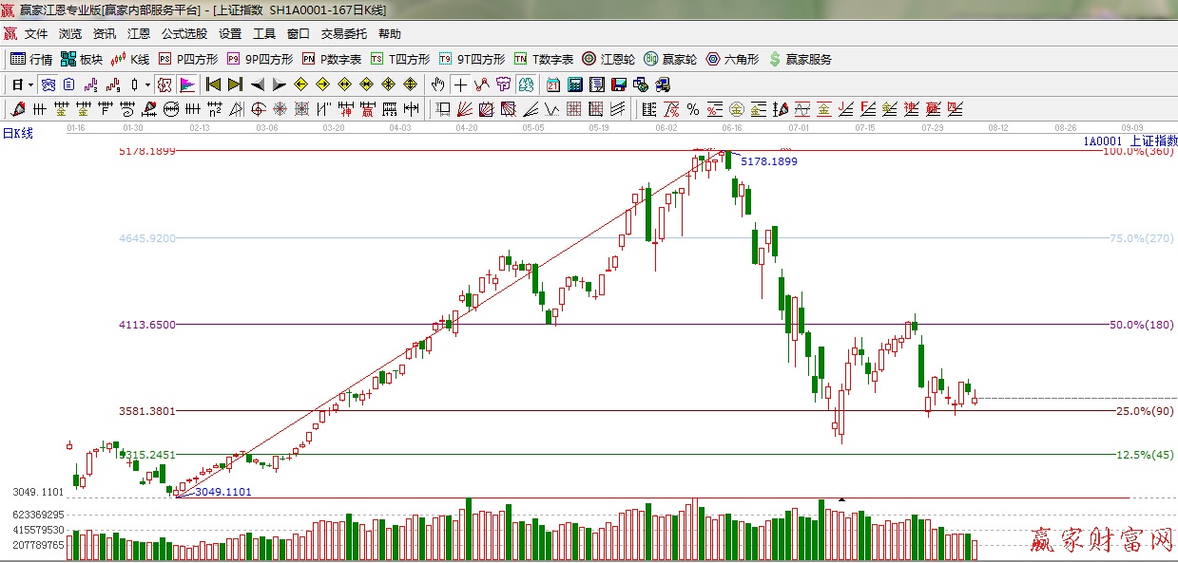Click the percent (%) drawing tool
1178x563 pixels.
(x=693, y=109)
